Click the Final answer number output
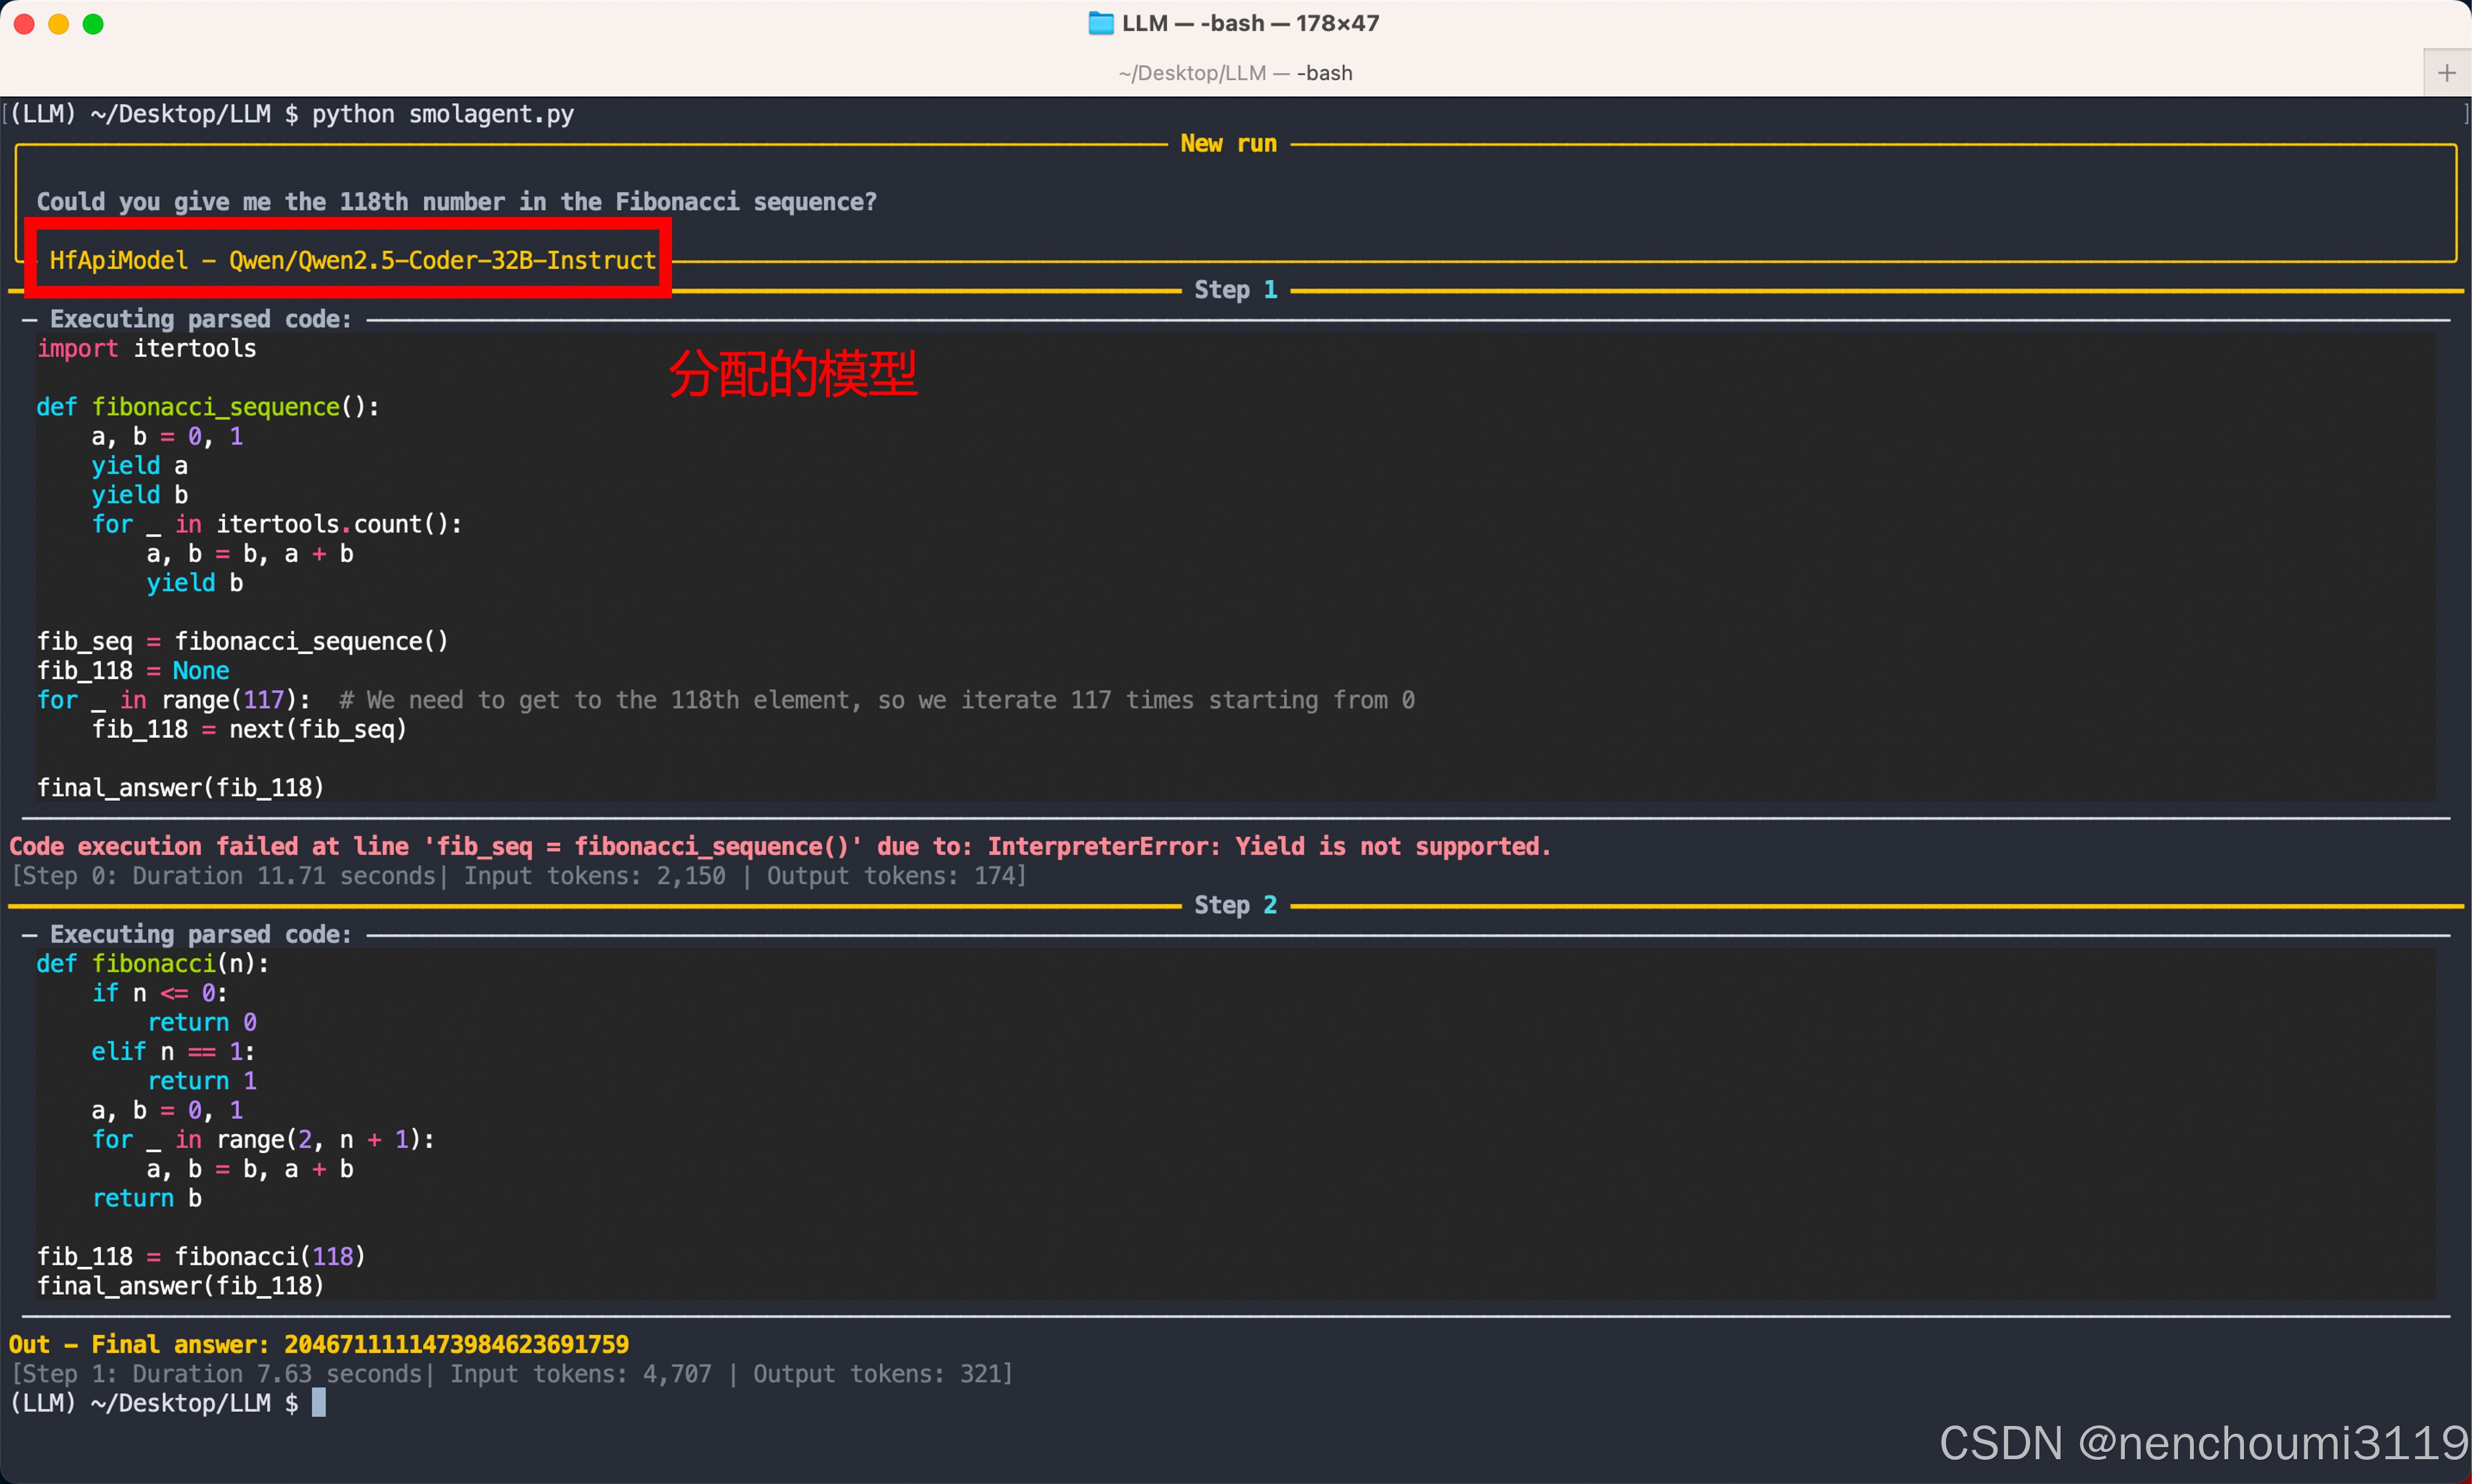 coord(456,1344)
